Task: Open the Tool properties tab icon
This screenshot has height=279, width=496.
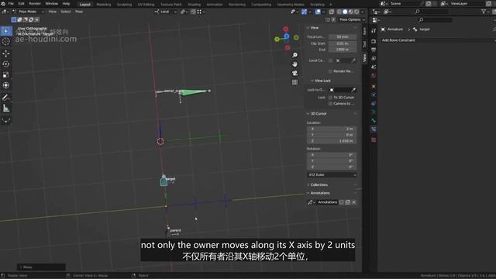Action: click(374, 31)
